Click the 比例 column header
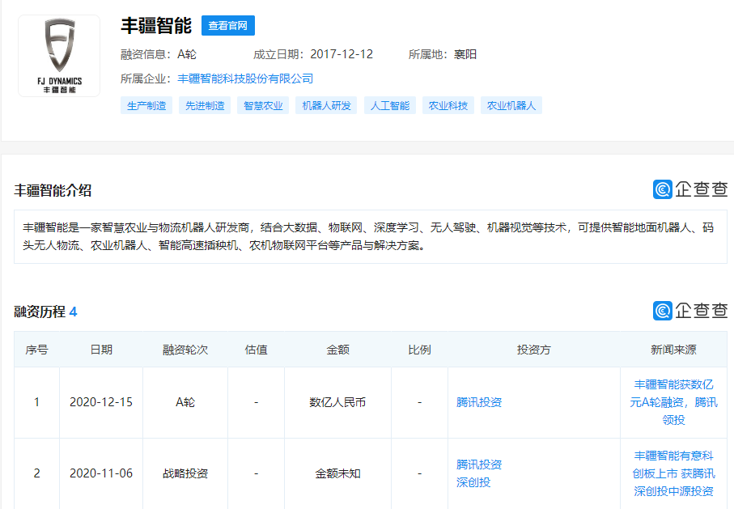 click(x=419, y=350)
